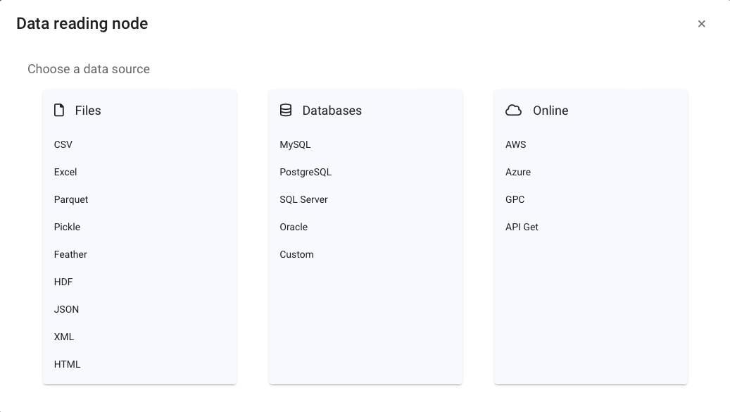Choose the XML file source
This screenshot has width=730, height=412.
click(x=64, y=337)
